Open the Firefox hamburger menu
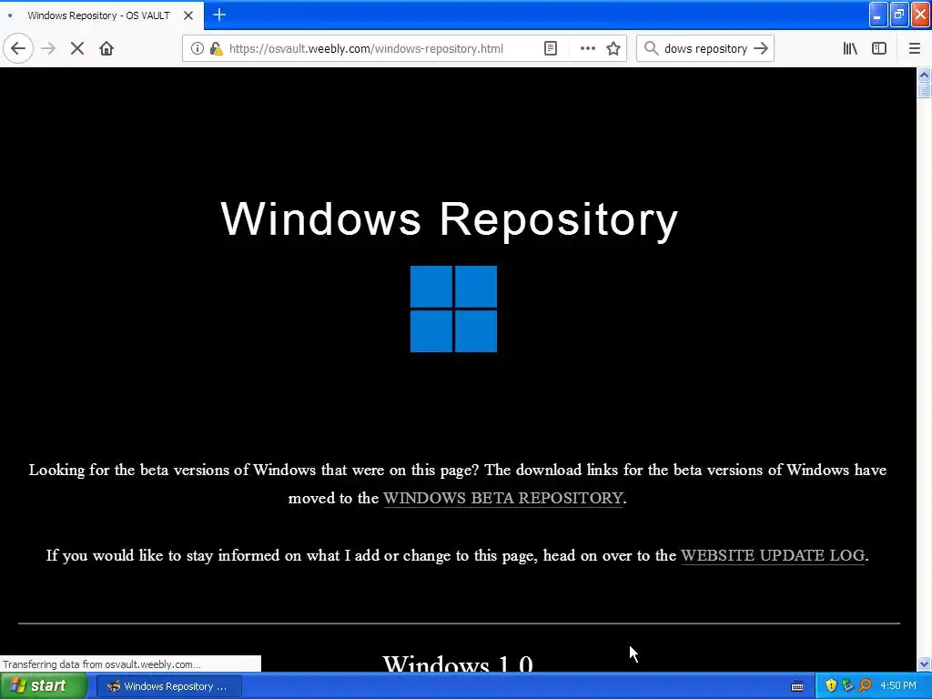The width and height of the screenshot is (932, 699). pyautogui.click(x=915, y=48)
